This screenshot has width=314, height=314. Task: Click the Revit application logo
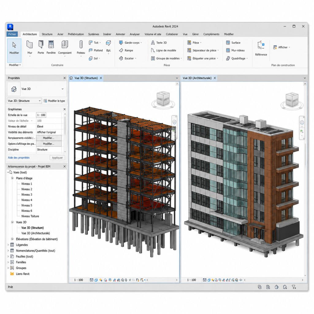10,27
